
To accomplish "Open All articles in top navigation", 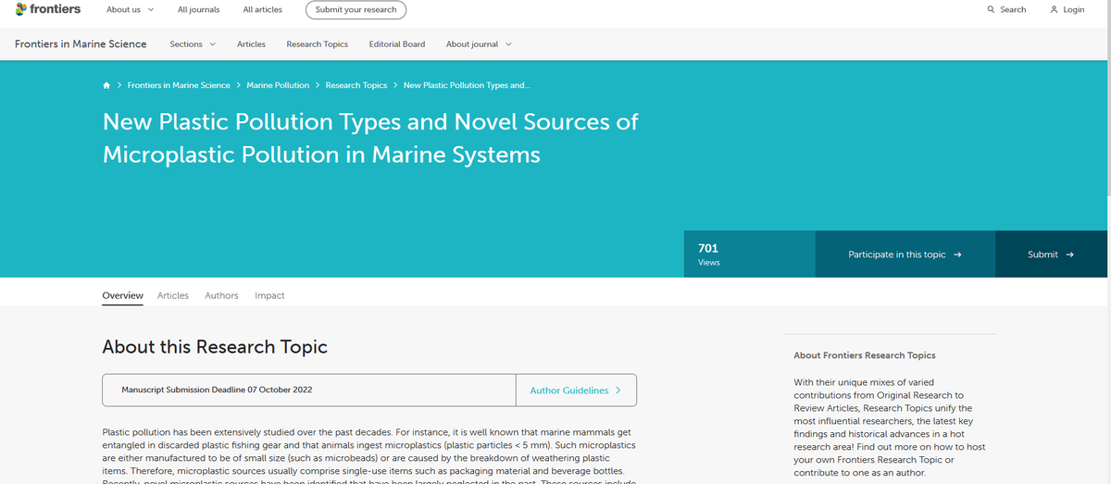I will pyautogui.click(x=262, y=10).
